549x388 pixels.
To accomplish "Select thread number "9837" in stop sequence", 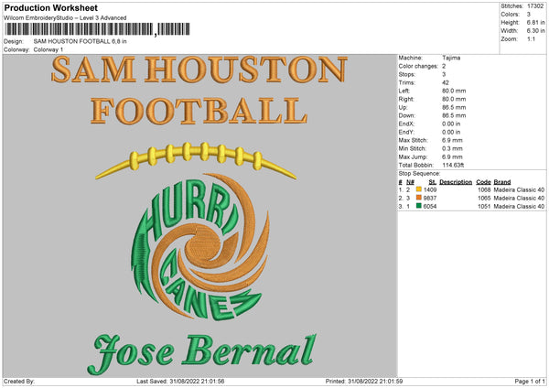I will click(430, 199).
